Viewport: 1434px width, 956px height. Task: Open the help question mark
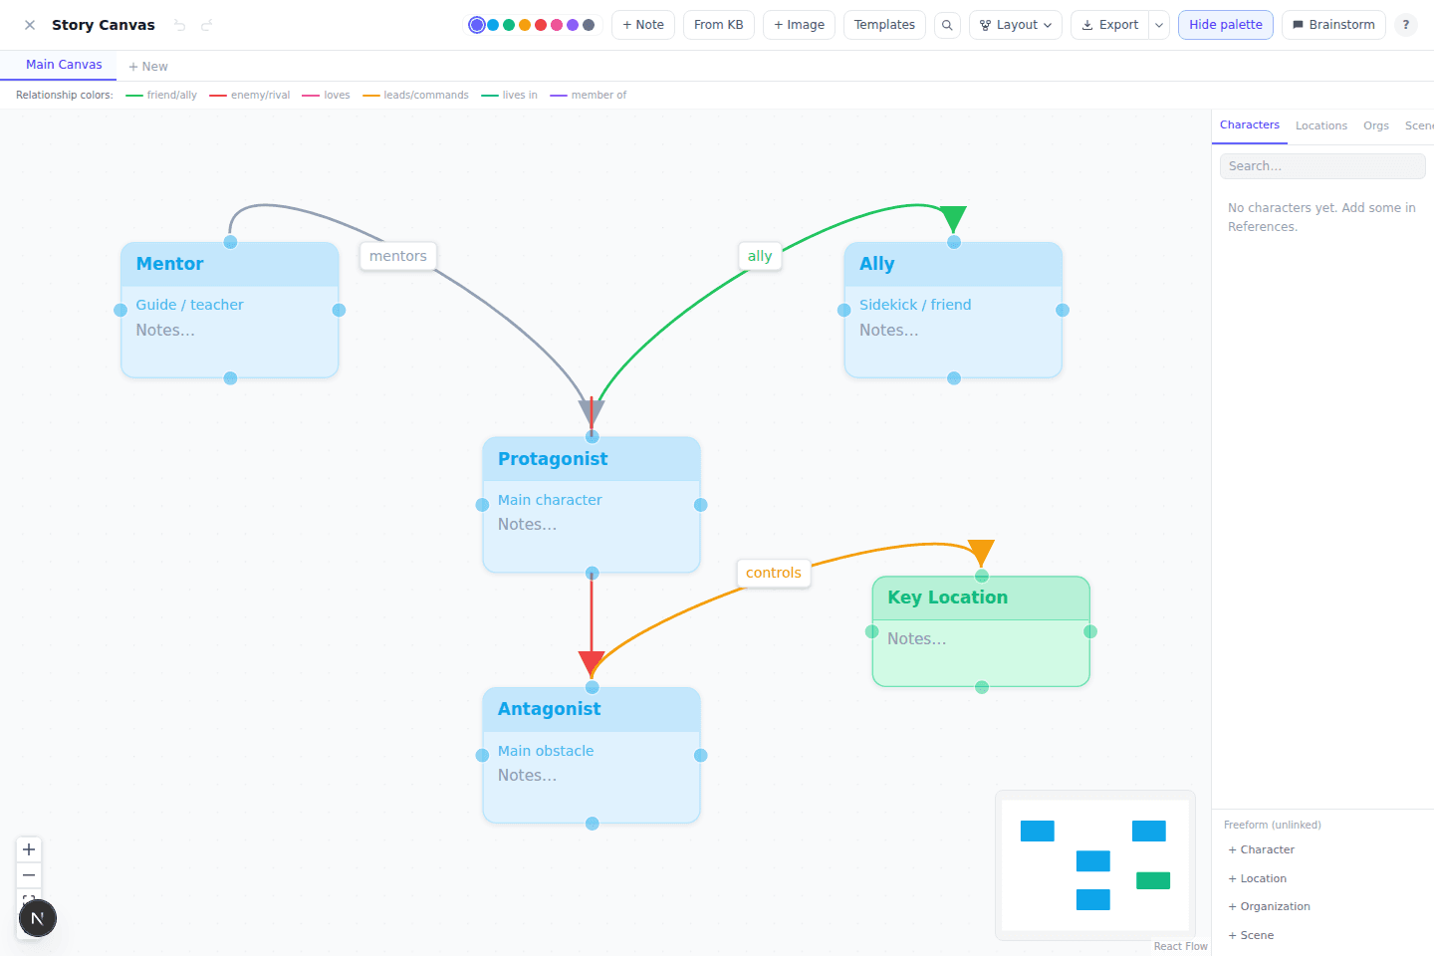[x=1405, y=25]
